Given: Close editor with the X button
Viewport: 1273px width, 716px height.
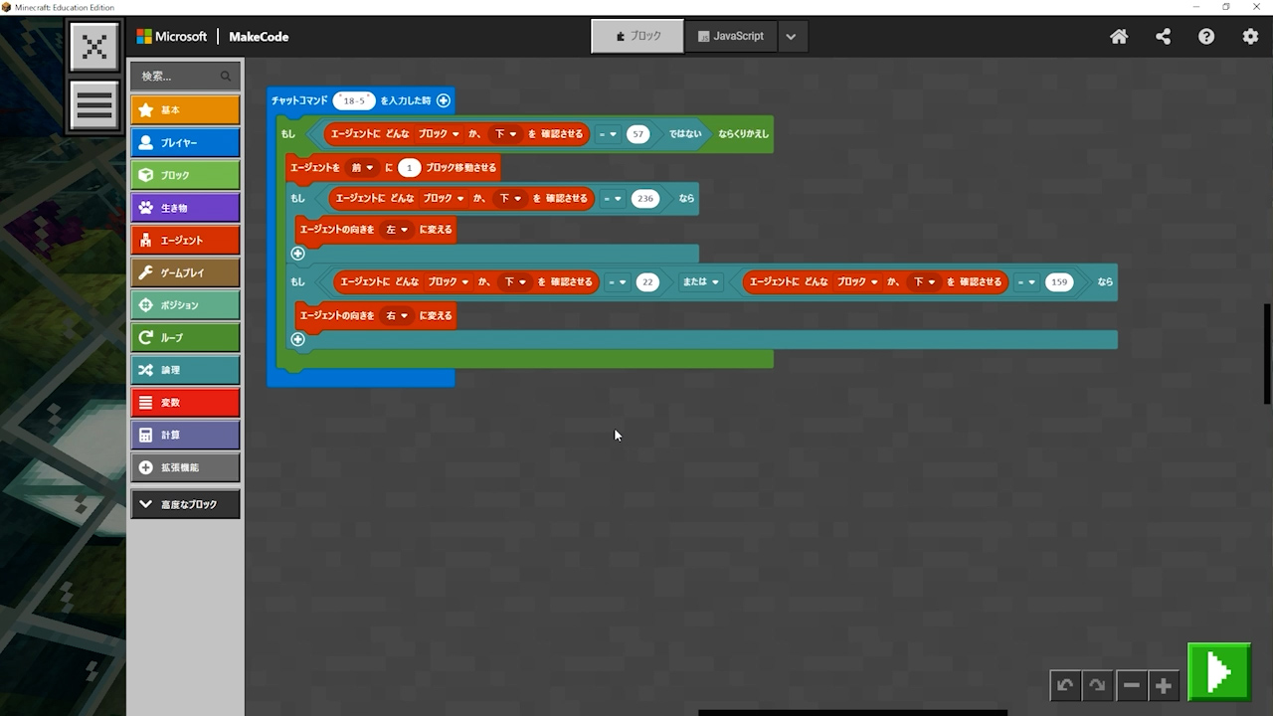Looking at the screenshot, I should pyautogui.click(x=94, y=47).
